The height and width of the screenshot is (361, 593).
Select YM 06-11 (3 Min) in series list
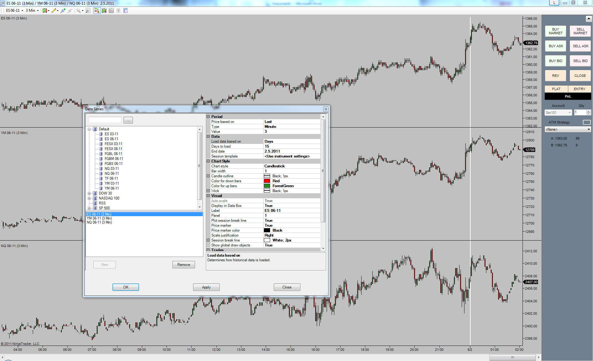point(99,218)
